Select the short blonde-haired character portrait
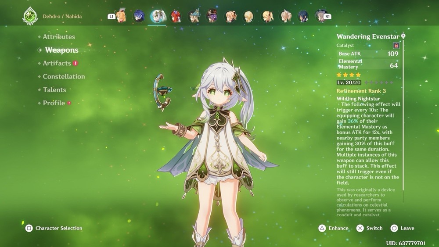This screenshot has width=439, height=247. (248, 16)
